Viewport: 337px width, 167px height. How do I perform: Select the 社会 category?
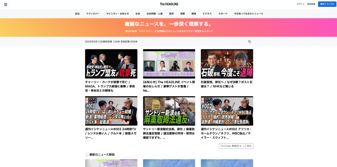tap(138, 13)
